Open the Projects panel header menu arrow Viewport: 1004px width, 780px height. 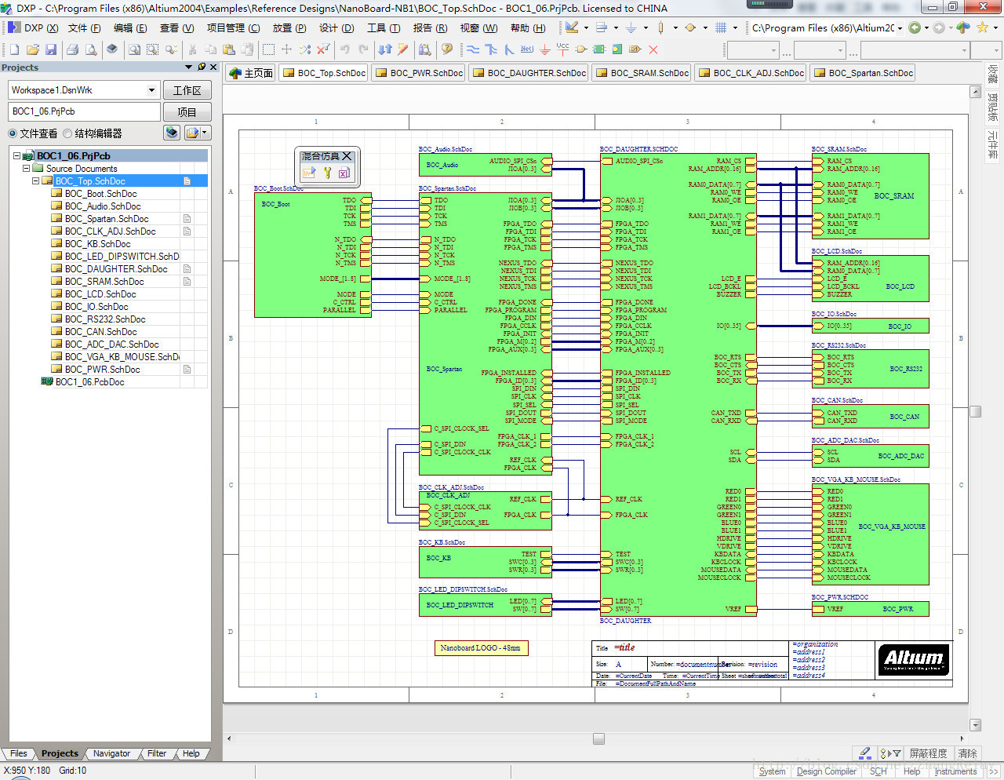(x=188, y=67)
